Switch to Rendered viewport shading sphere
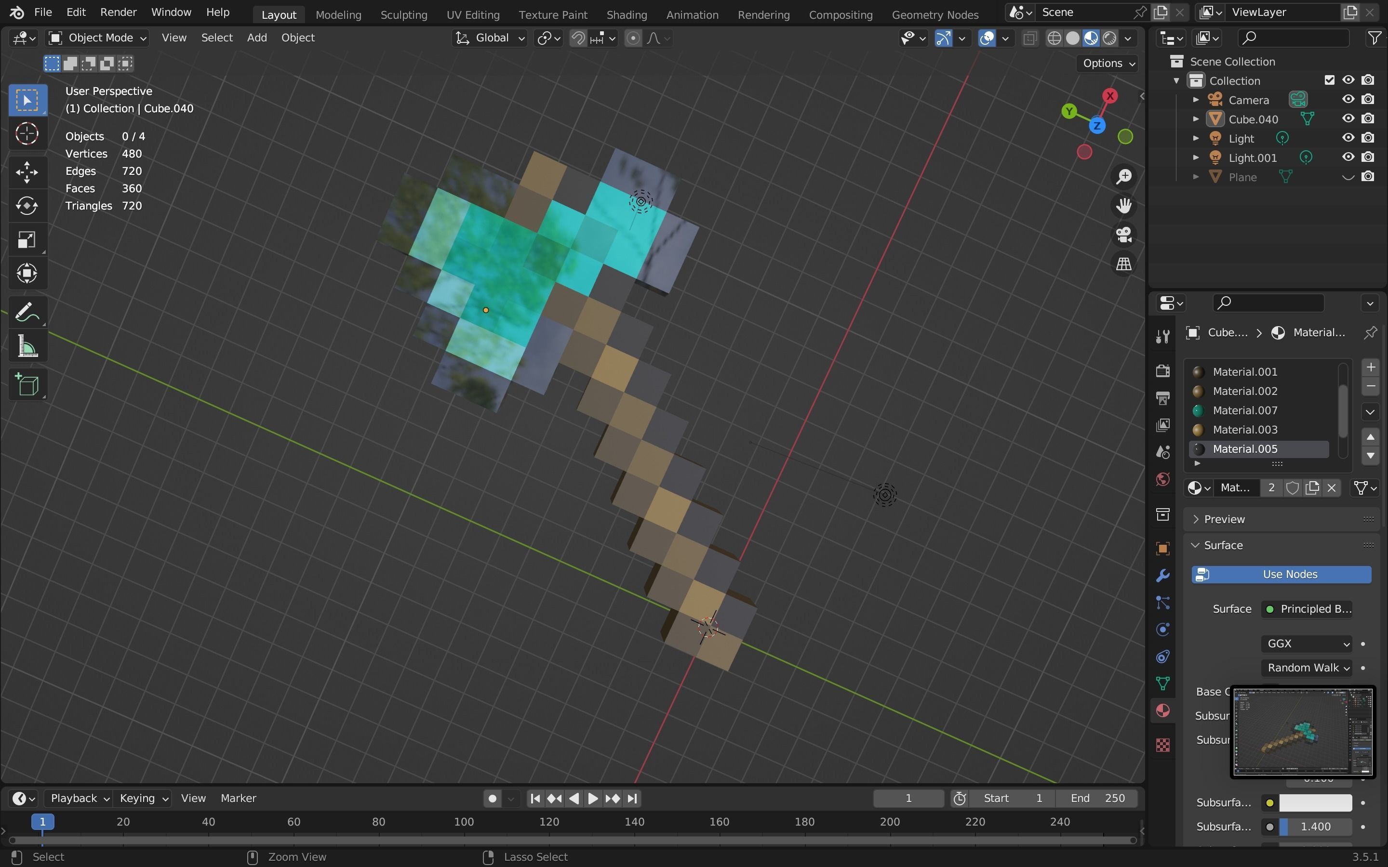The image size is (1388, 867). pos(1110,38)
